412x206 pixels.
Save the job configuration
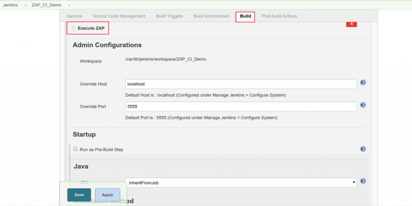[79, 195]
